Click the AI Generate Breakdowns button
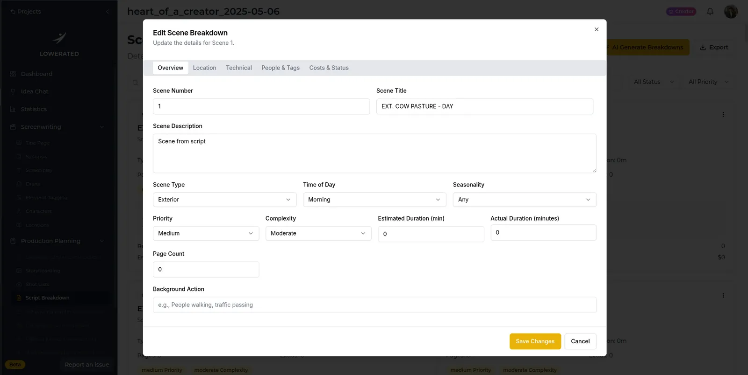748x375 pixels. point(648,48)
